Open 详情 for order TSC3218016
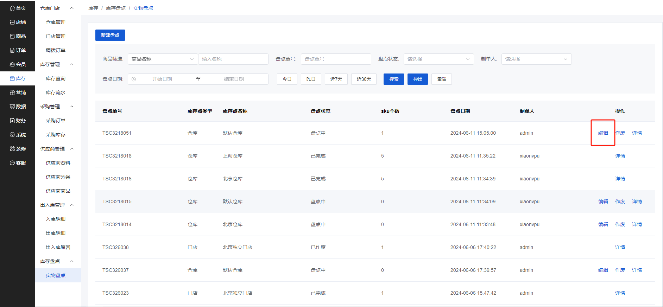This screenshot has height=307, width=663. pos(620,179)
